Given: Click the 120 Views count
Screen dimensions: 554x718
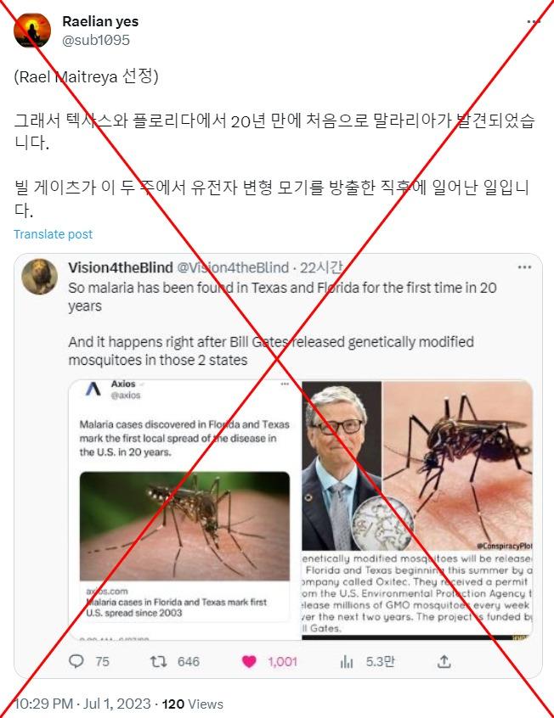Looking at the screenshot, I should (x=193, y=704).
